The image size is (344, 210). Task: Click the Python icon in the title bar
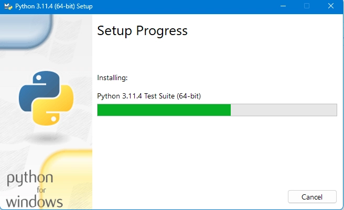point(8,6)
